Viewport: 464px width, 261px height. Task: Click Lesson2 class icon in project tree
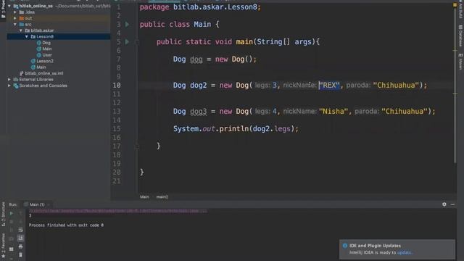(33, 61)
